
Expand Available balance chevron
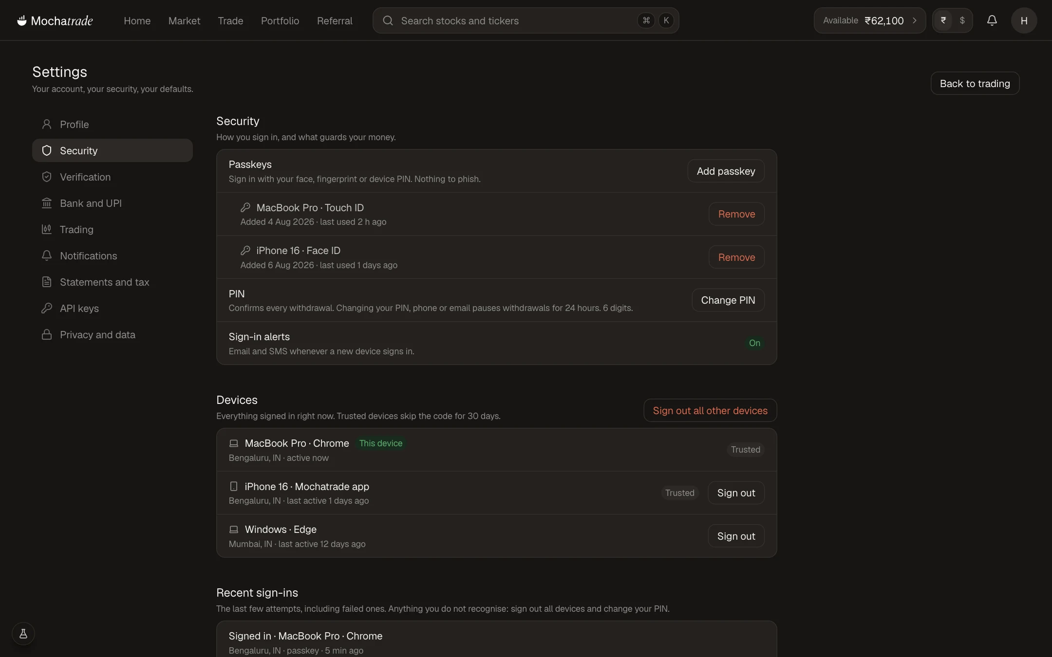915,20
